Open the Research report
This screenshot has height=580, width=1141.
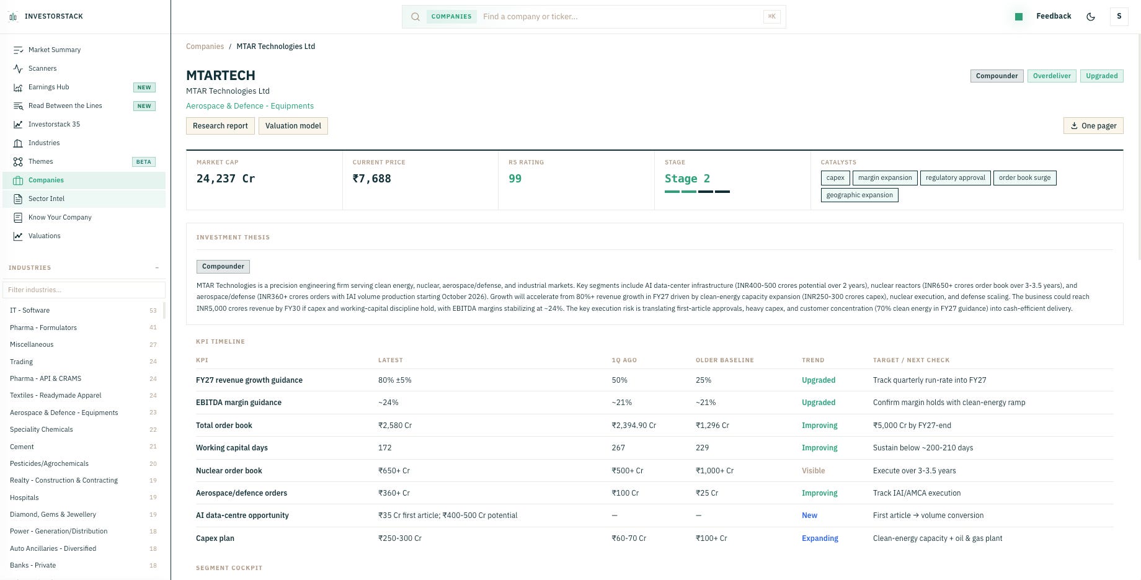tap(220, 126)
